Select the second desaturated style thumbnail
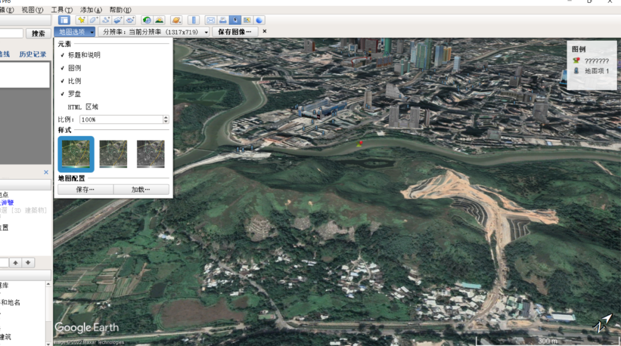The height and width of the screenshot is (346, 621). [x=113, y=154]
